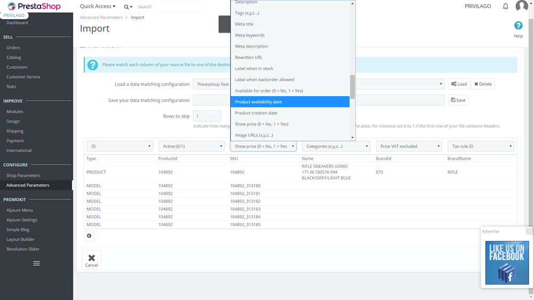Open Quick Access dropdown
The width and height of the screenshot is (534, 300).
coord(97,6)
